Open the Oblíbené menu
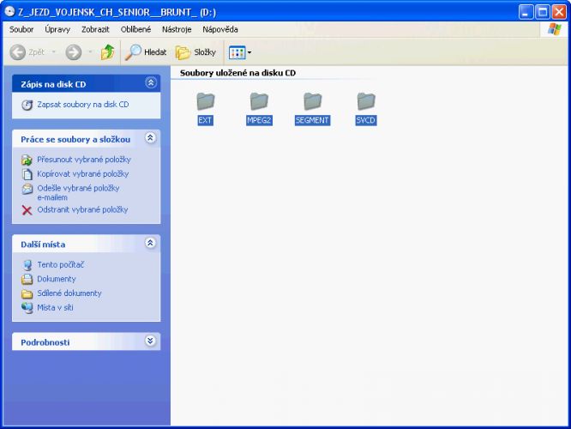The image size is (571, 429). click(135, 29)
